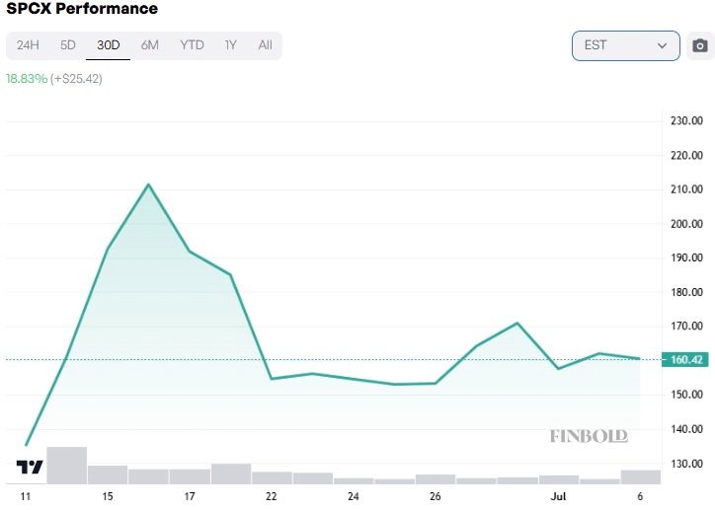Choose the 30D timeframe tab

pos(108,45)
